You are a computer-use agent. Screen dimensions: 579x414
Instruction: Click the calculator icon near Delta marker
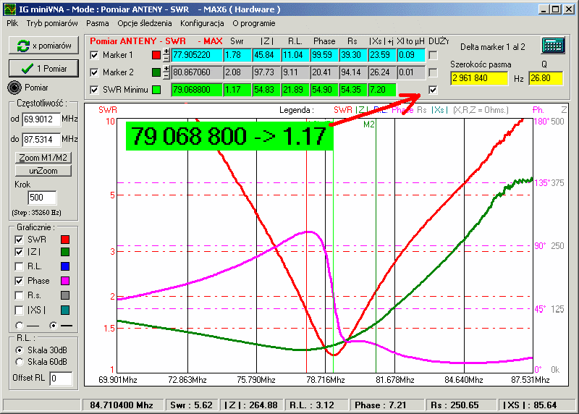point(553,45)
